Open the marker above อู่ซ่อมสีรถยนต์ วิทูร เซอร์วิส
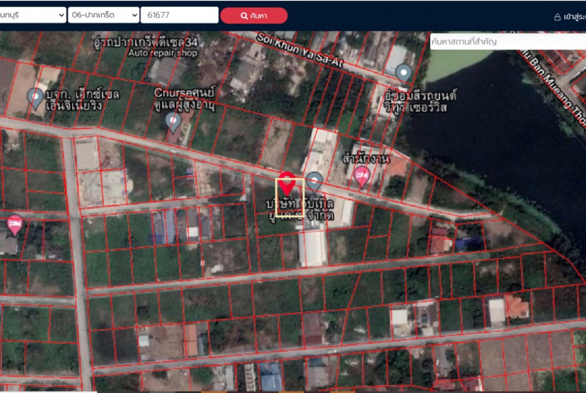This screenshot has width=586, height=393. point(404,73)
